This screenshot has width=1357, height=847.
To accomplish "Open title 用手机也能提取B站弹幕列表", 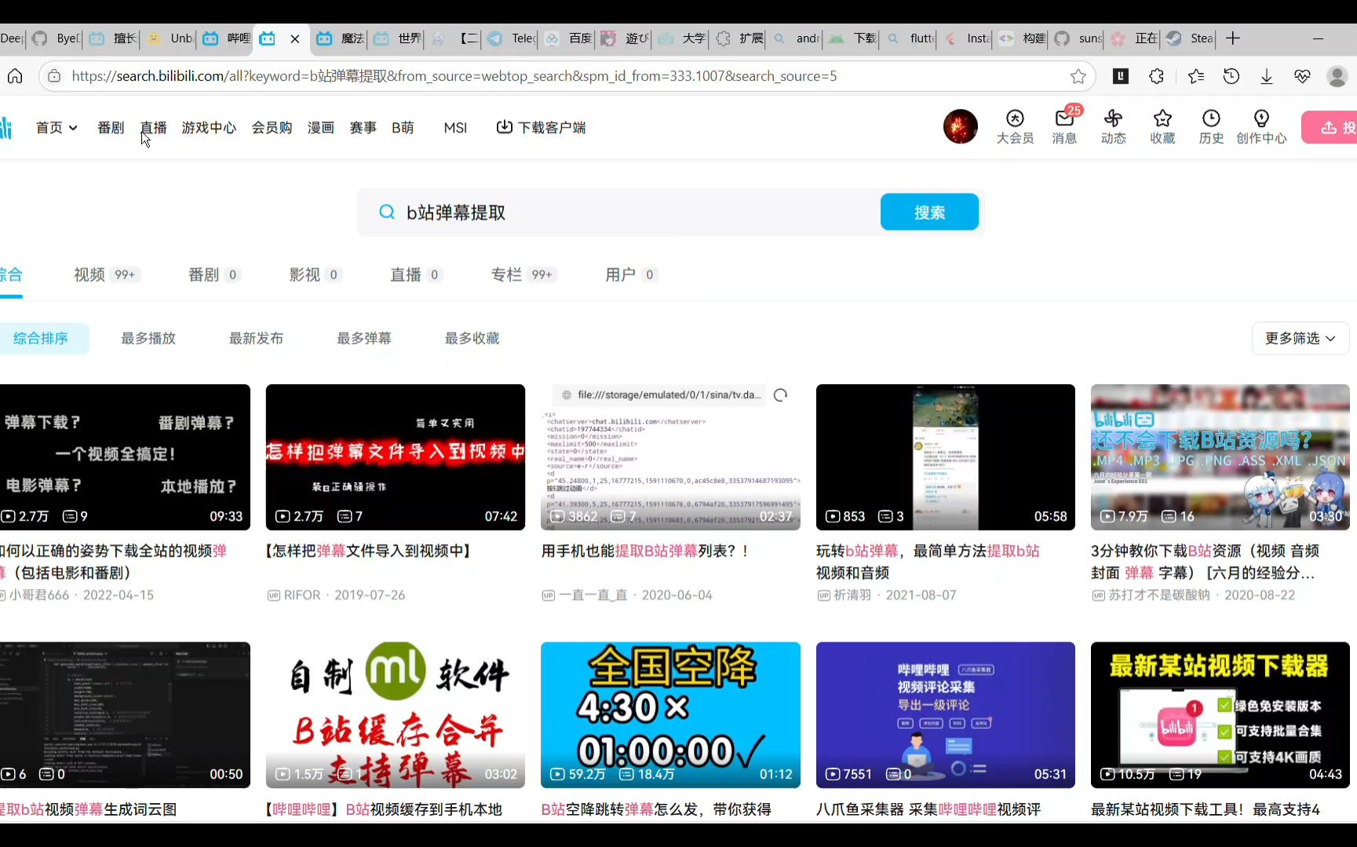I will tap(645, 551).
